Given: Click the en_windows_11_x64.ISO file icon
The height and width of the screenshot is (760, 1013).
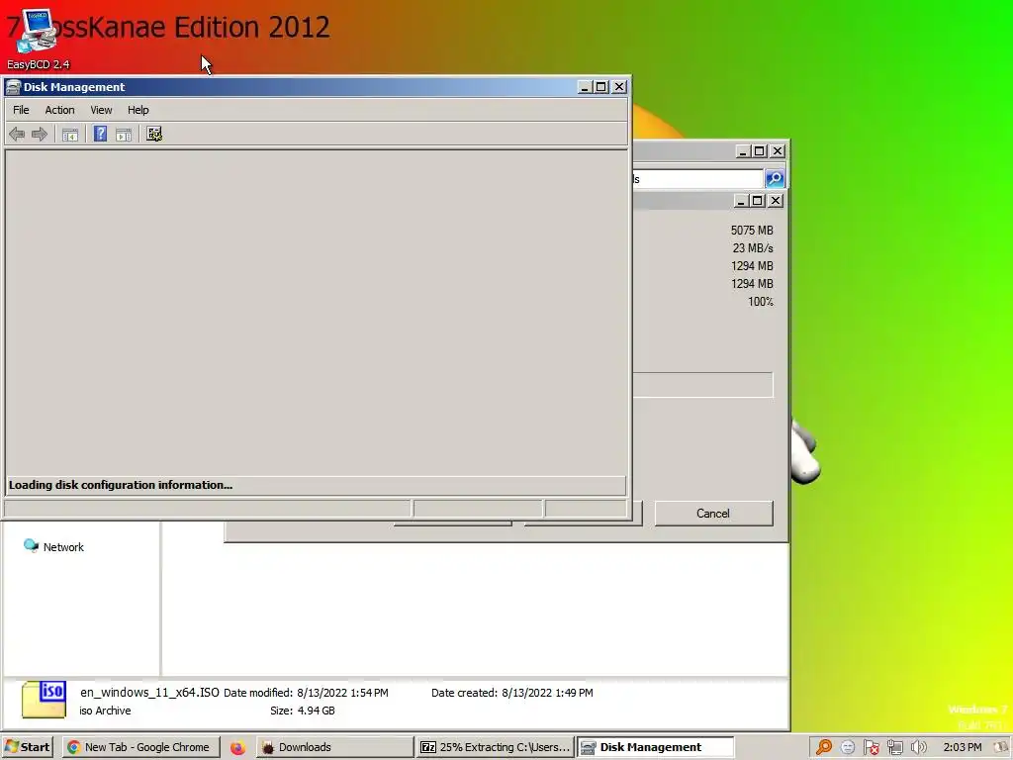Looking at the screenshot, I should tap(44, 700).
